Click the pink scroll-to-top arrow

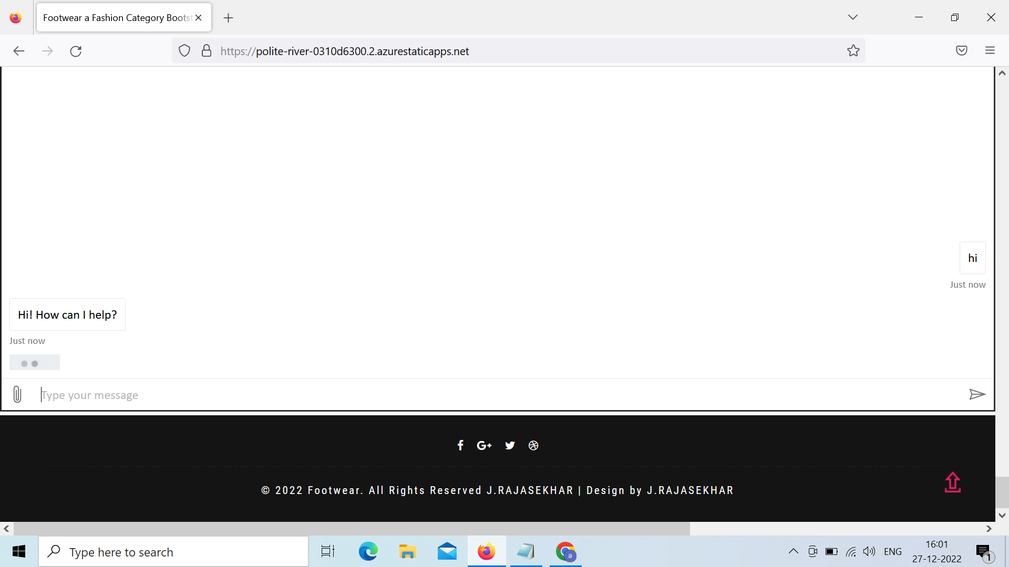[952, 482]
